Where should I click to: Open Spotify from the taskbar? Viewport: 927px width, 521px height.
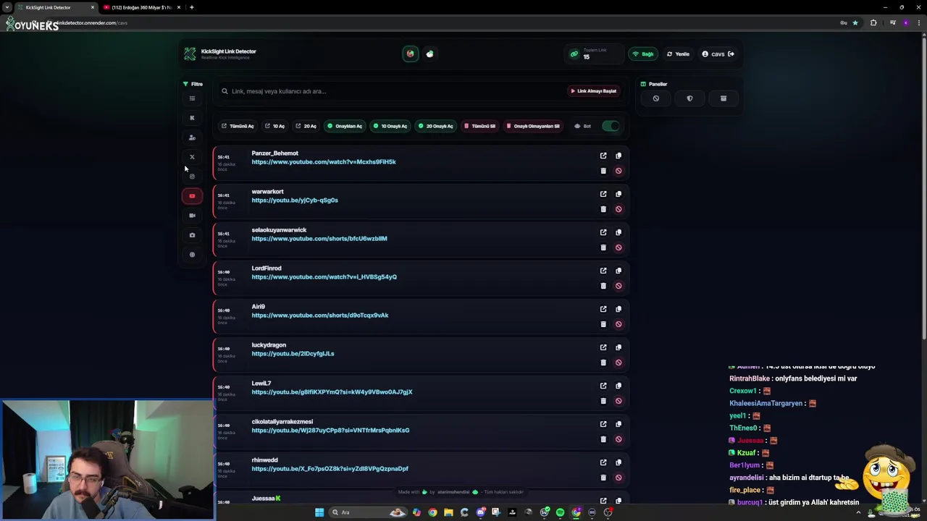pos(560,512)
